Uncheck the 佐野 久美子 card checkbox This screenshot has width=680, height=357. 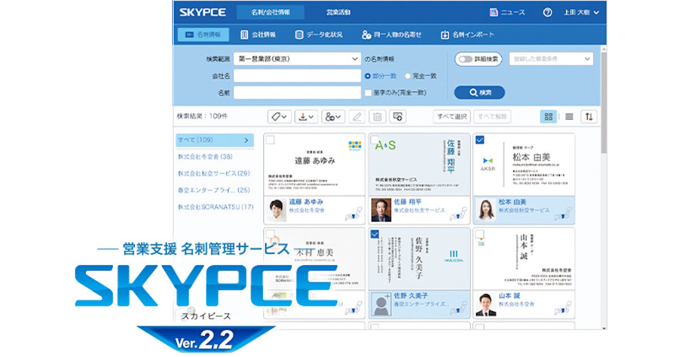[375, 233]
